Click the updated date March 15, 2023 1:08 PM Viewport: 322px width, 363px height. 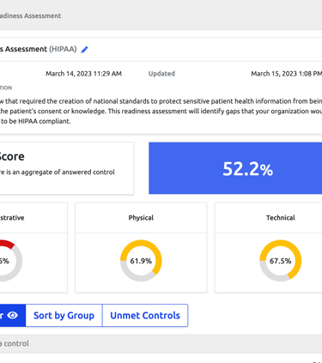click(x=287, y=74)
